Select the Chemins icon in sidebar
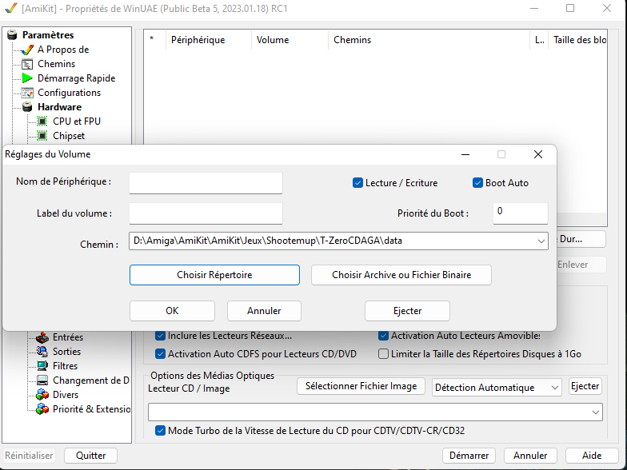The image size is (627, 470). [27, 64]
